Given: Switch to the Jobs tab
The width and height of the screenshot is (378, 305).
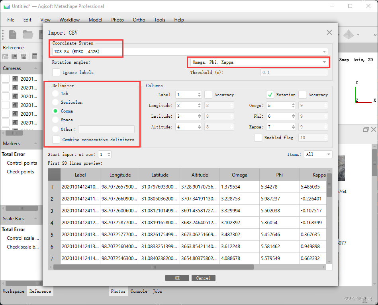Looking at the screenshot, I should 157,291.
